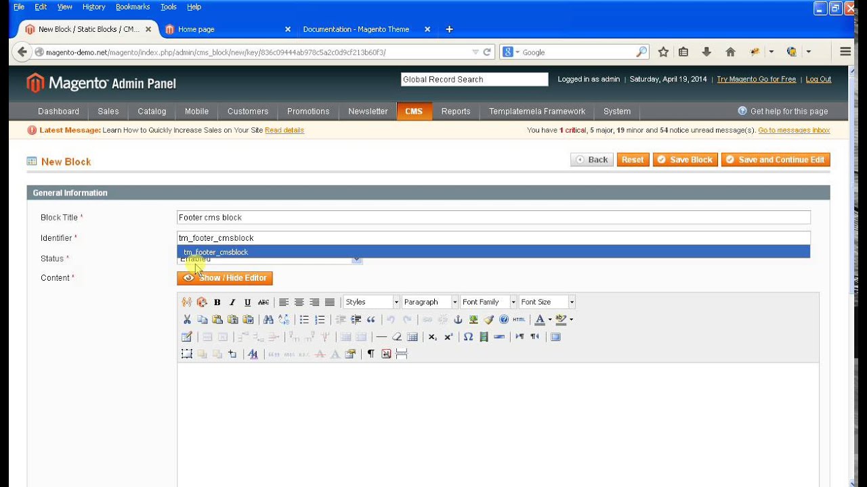Insert an image with tree picture icon
This screenshot has width=867, height=487.
pos(473,319)
